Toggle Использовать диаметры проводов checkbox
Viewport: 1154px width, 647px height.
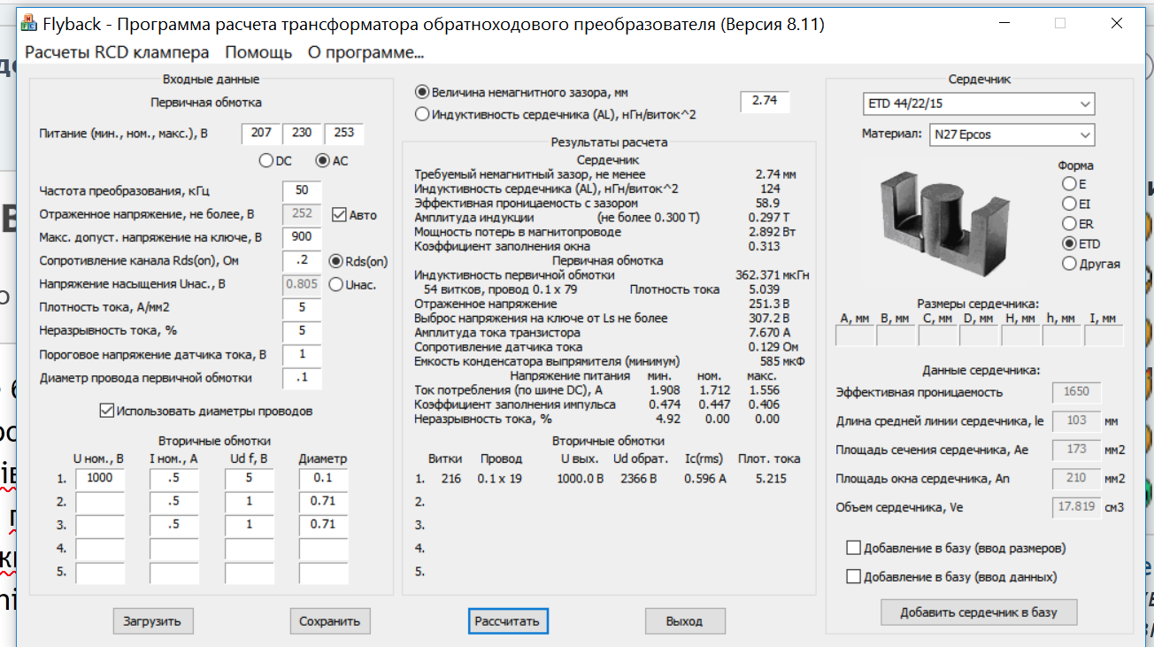[108, 411]
